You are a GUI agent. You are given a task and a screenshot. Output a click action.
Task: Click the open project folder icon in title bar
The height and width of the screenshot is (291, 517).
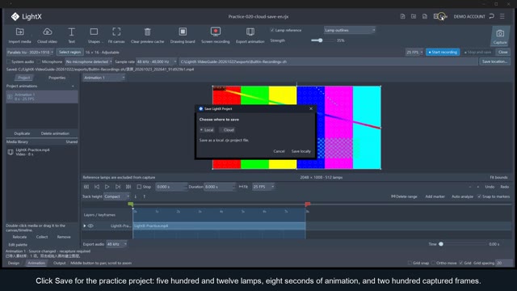click(x=414, y=16)
